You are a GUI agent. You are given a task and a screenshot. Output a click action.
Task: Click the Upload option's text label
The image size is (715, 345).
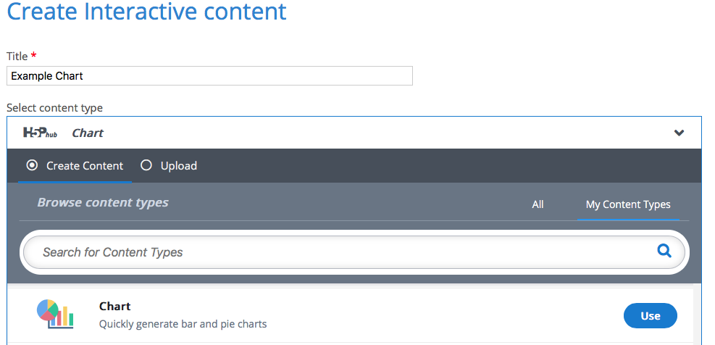179,166
